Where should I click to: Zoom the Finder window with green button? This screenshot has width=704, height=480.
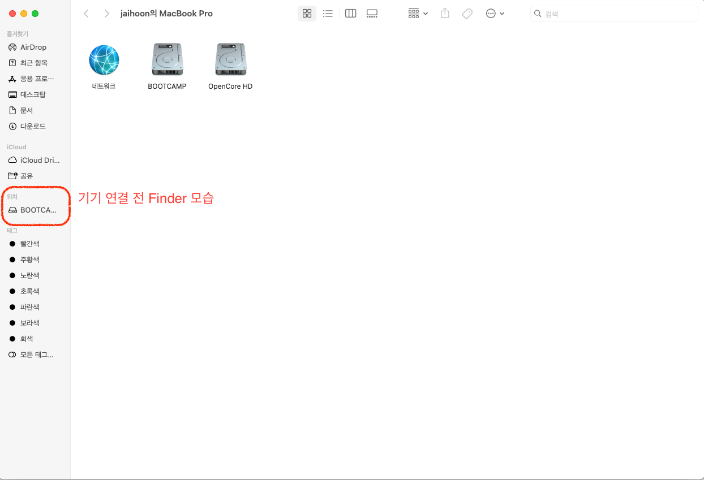(x=35, y=14)
